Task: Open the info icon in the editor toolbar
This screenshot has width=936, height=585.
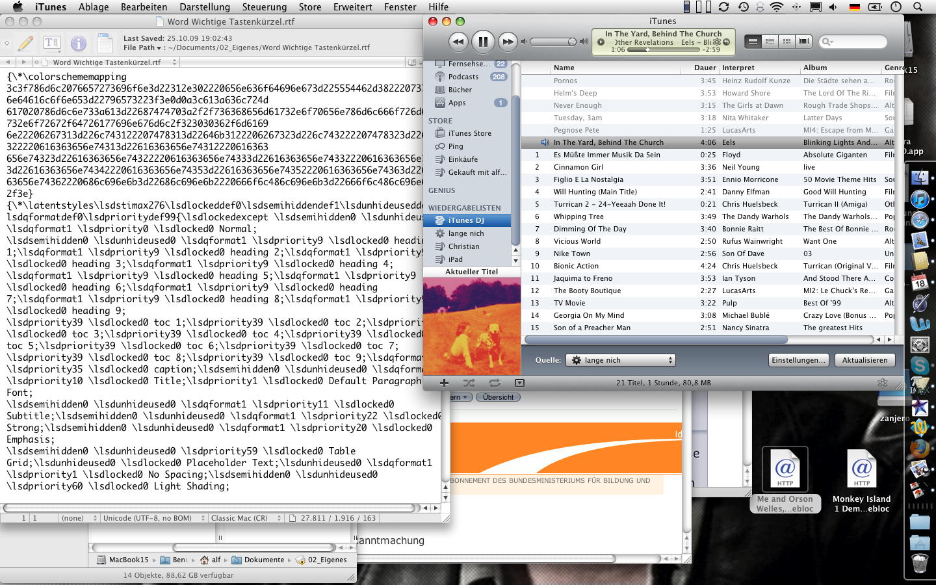Action: pos(78,44)
